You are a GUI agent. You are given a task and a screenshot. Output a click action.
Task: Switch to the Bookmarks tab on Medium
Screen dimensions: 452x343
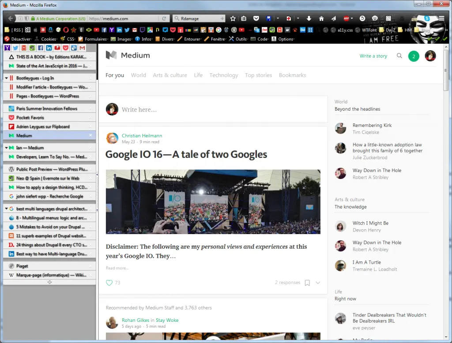(292, 75)
